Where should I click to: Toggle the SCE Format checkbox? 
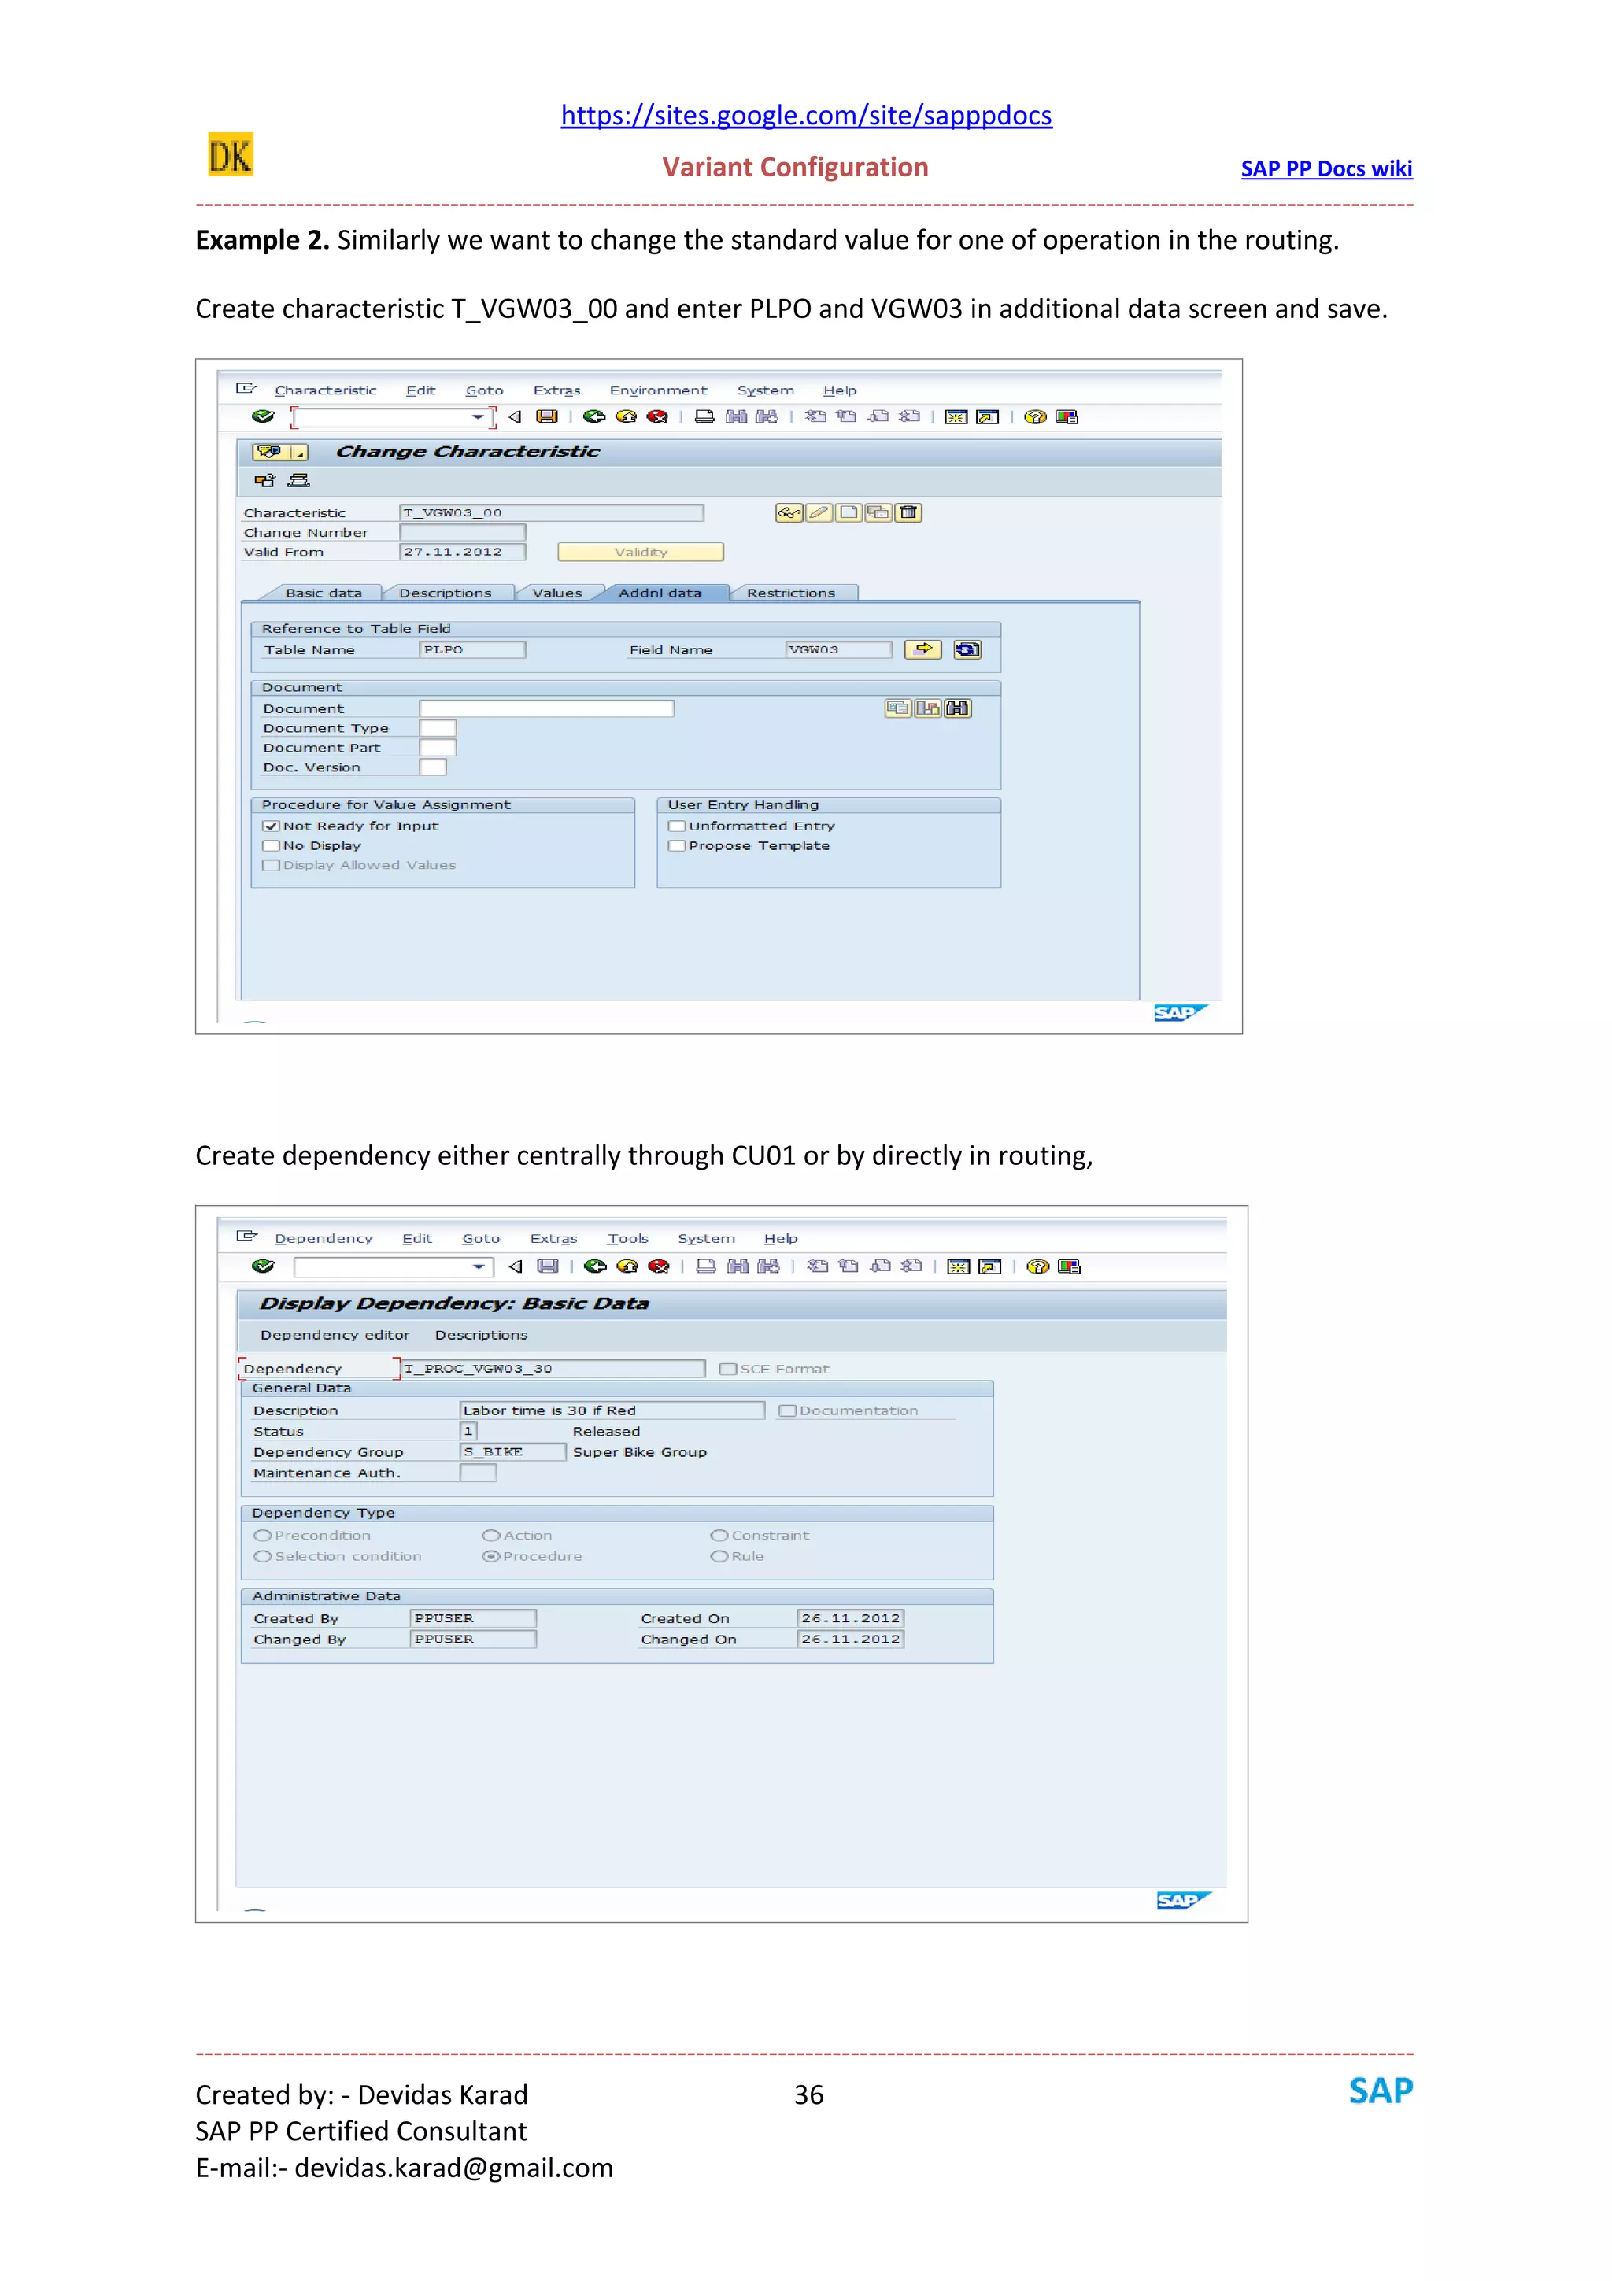coord(728,1368)
